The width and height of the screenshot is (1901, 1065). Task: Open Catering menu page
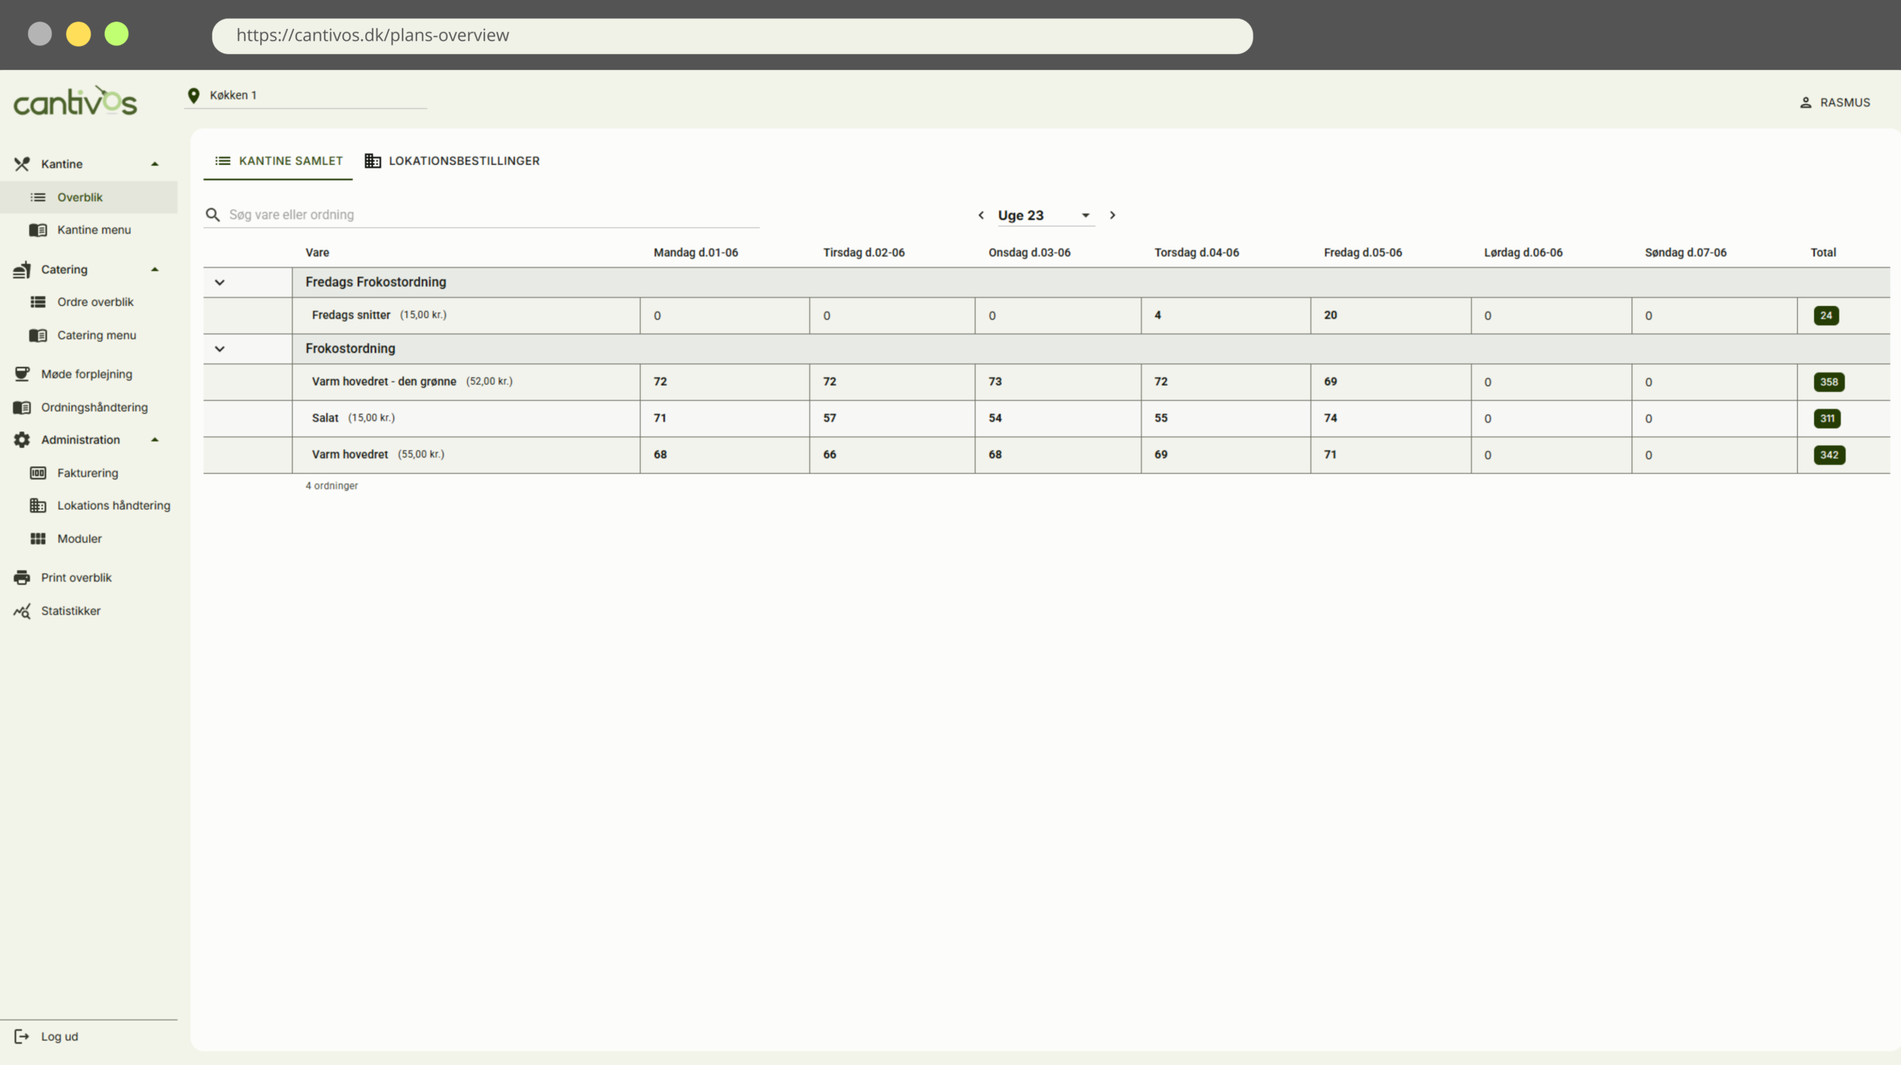97,336
